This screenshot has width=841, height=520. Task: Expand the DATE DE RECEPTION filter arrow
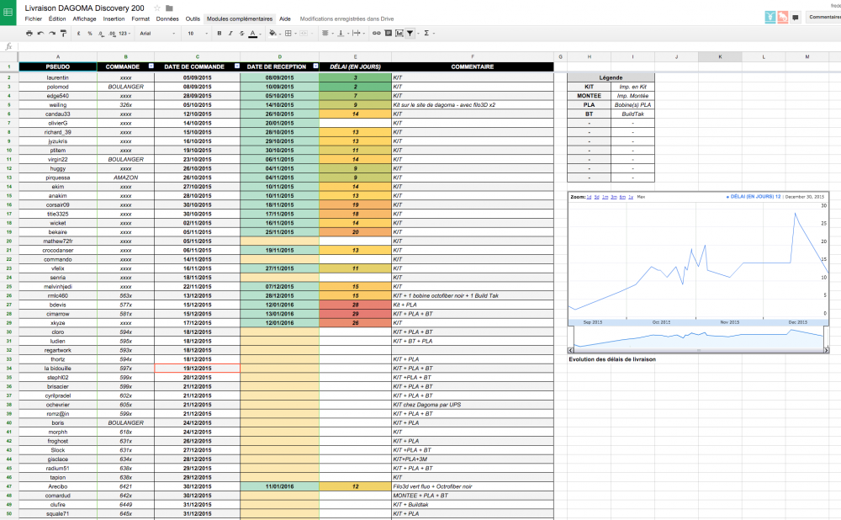click(315, 66)
